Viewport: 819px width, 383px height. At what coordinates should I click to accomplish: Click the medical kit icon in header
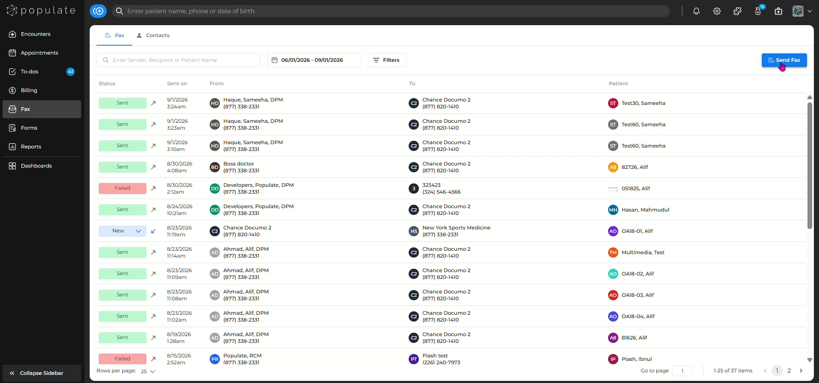[x=778, y=12]
